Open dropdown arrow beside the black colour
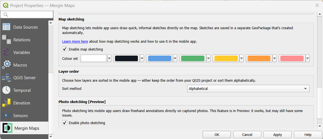This screenshot has height=139, width=323. [142, 58]
